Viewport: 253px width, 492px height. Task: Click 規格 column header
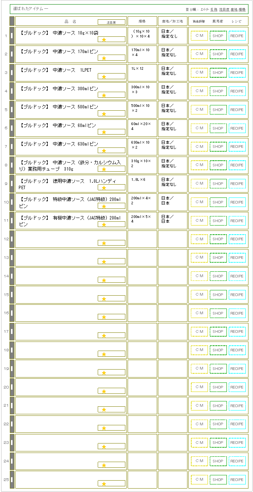pyautogui.click(x=142, y=21)
